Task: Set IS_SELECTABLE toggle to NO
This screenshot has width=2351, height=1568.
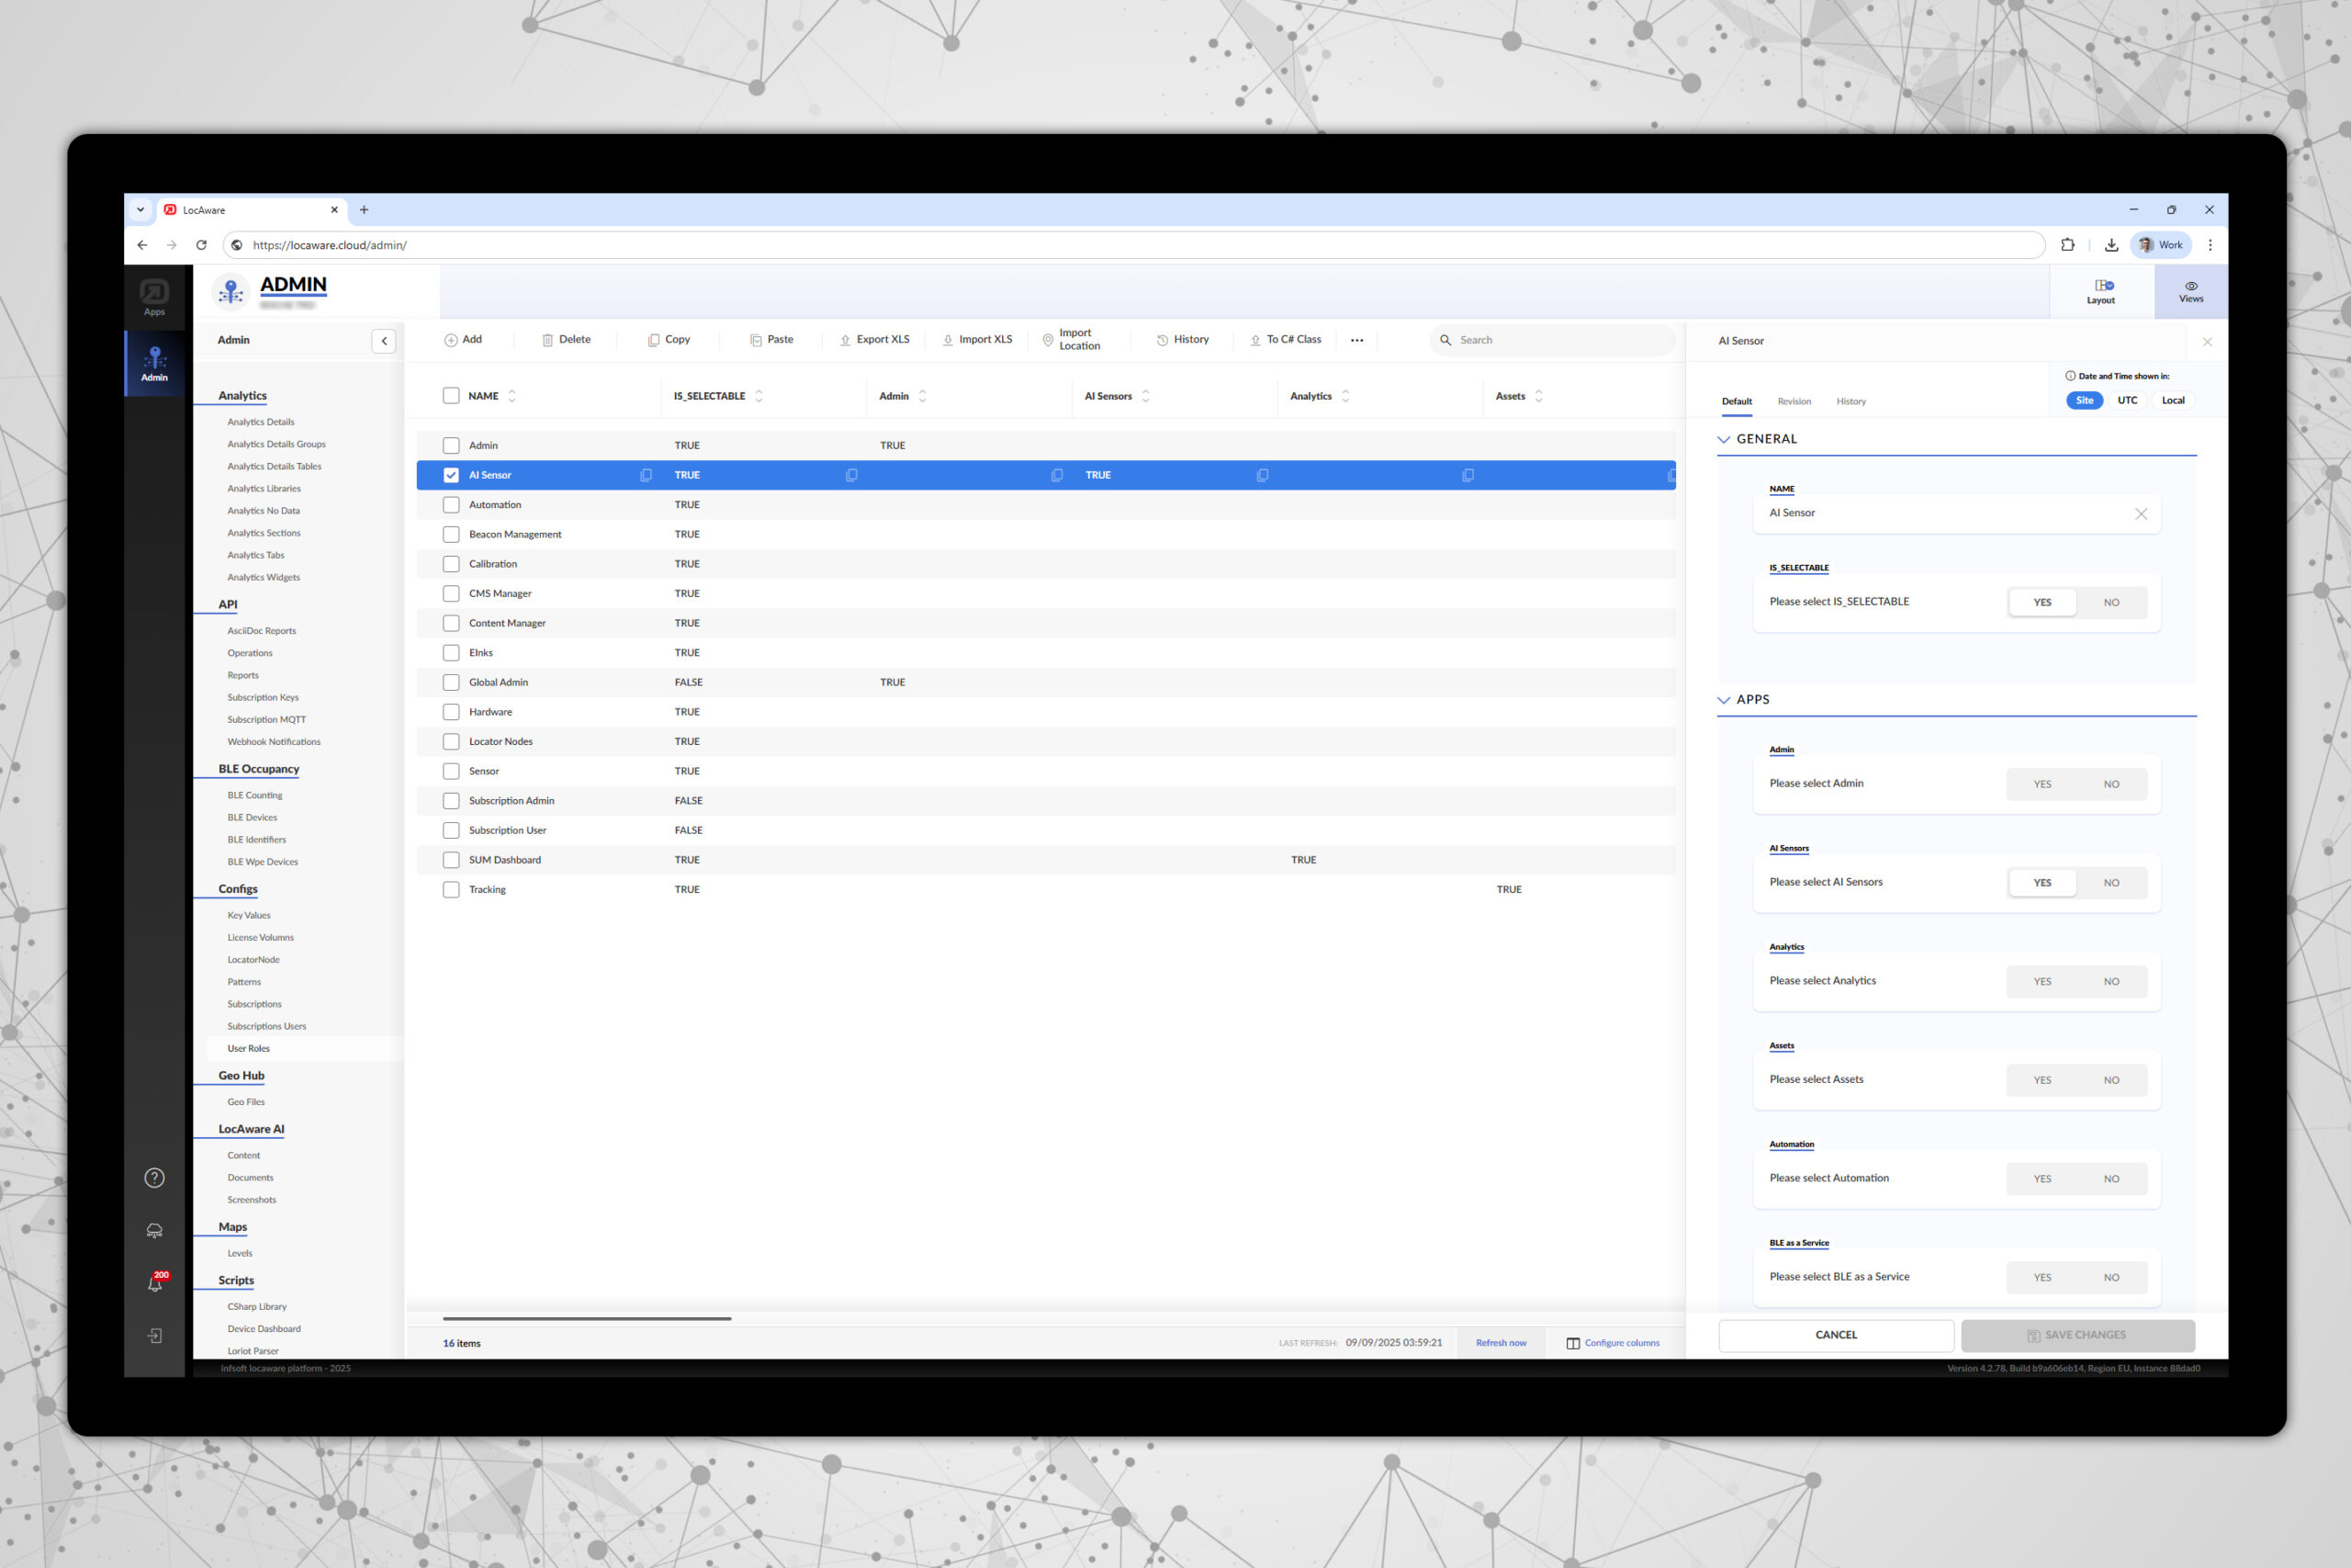Action: click(x=2110, y=602)
